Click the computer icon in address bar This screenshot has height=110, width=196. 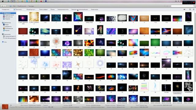(11, 6)
